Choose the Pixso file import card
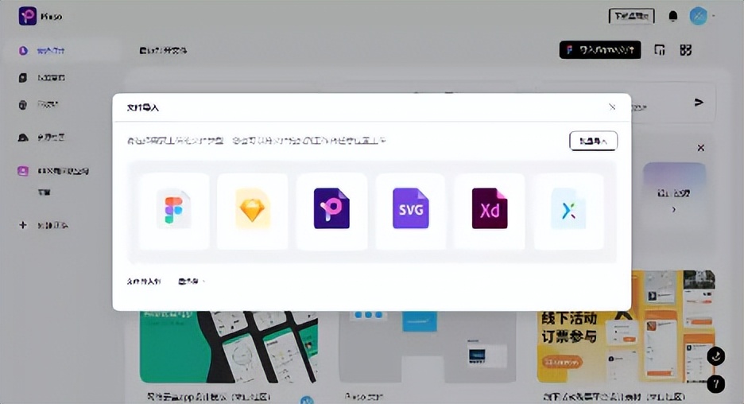 click(331, 211)
